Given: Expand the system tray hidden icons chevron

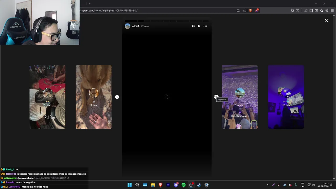Looking at the screenshot, I should click(267, 185).
